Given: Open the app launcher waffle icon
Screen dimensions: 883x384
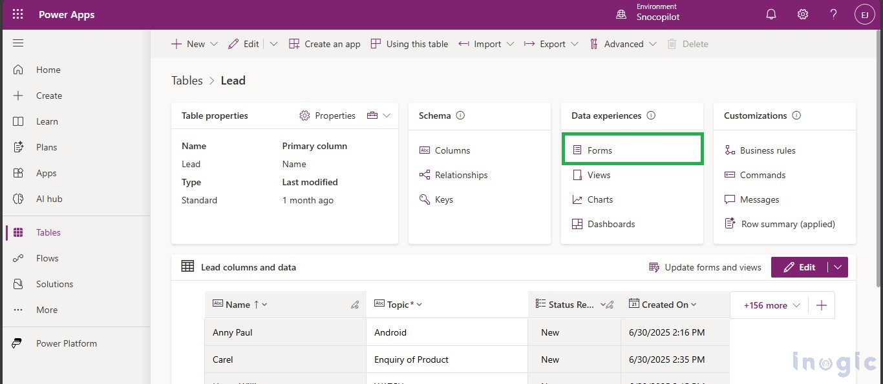Looking at the screenshot, I should click(17, 14).
